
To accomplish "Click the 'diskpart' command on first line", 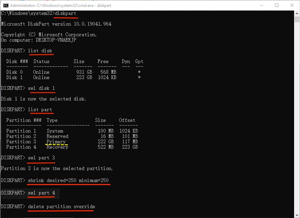I will point(66,13).
